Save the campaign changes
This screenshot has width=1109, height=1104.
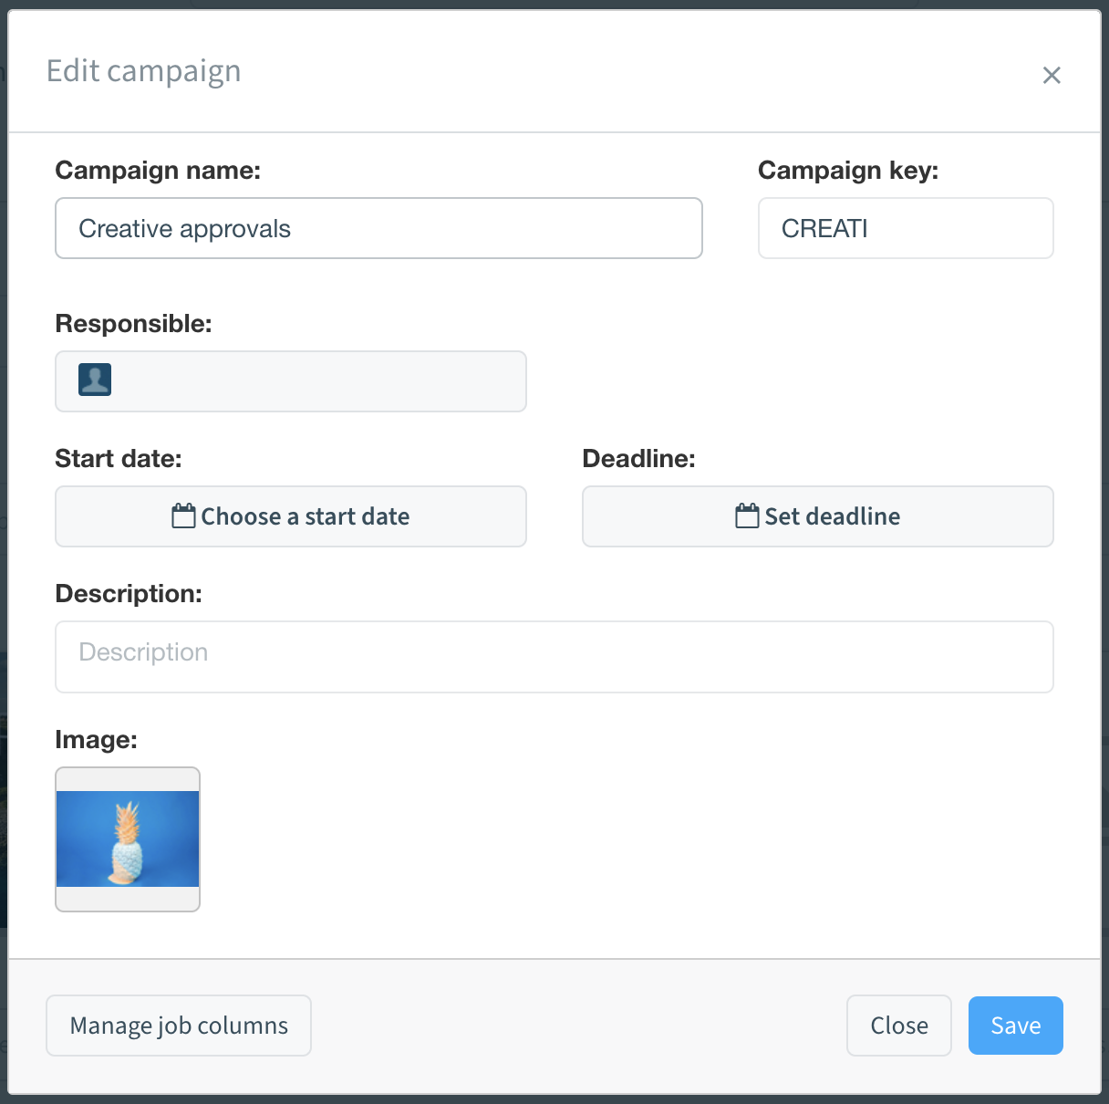point(1015,1025)
